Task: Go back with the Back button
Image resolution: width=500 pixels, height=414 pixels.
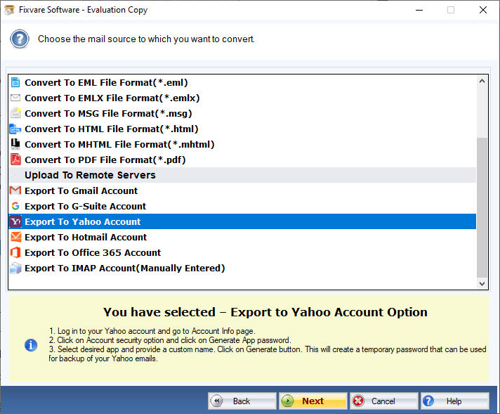Action: pyautogui.click(x=242, y=401)
